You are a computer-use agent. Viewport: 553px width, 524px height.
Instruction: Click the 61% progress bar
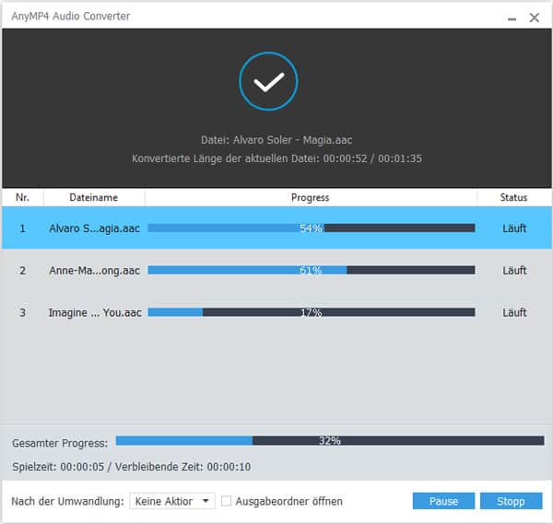(x=312, y=270)
